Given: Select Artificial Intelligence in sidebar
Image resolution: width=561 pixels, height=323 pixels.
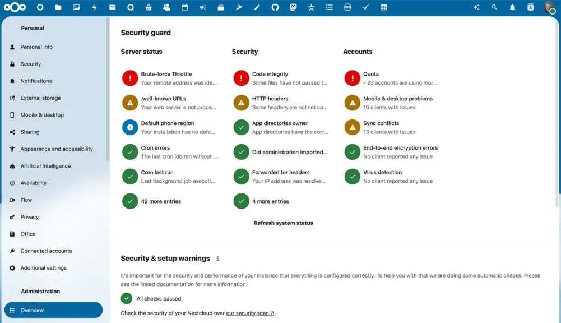Looking at the screenshot, I should (45, 166).
